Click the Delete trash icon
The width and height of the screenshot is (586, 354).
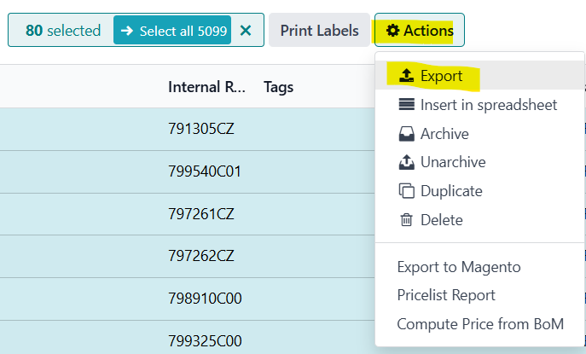pyautogui.click(x=407, y=220)
